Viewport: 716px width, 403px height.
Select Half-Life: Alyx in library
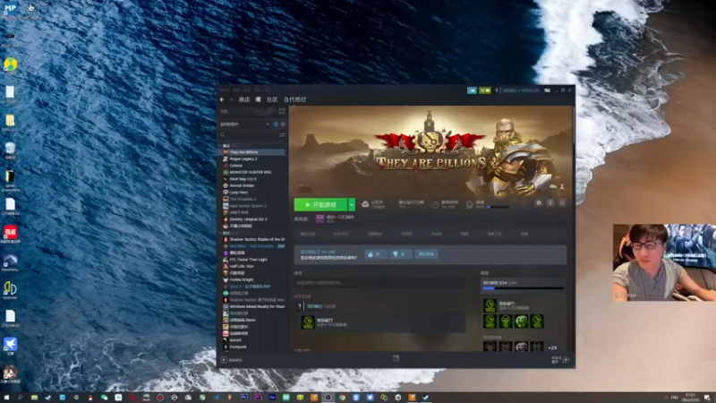252,266
